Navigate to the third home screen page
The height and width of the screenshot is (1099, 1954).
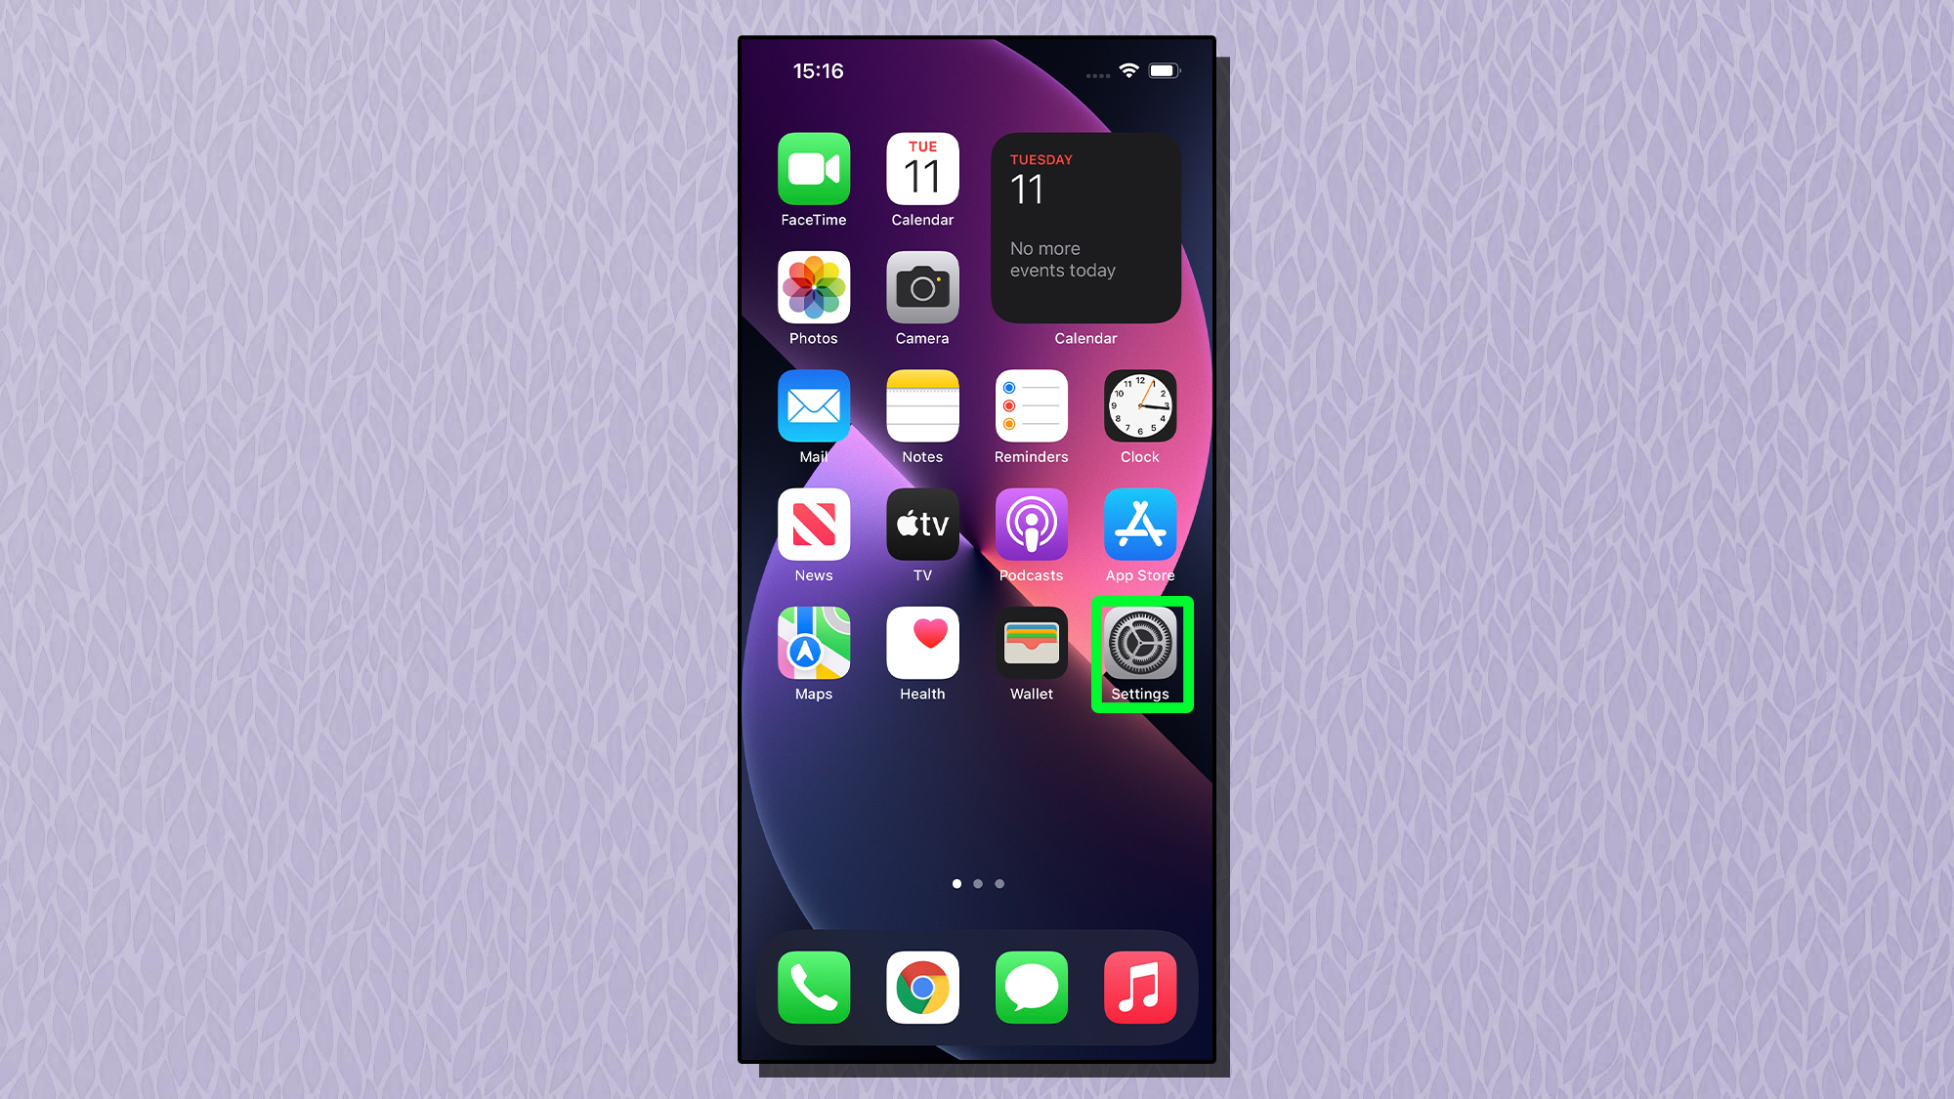tap(999, 883)
